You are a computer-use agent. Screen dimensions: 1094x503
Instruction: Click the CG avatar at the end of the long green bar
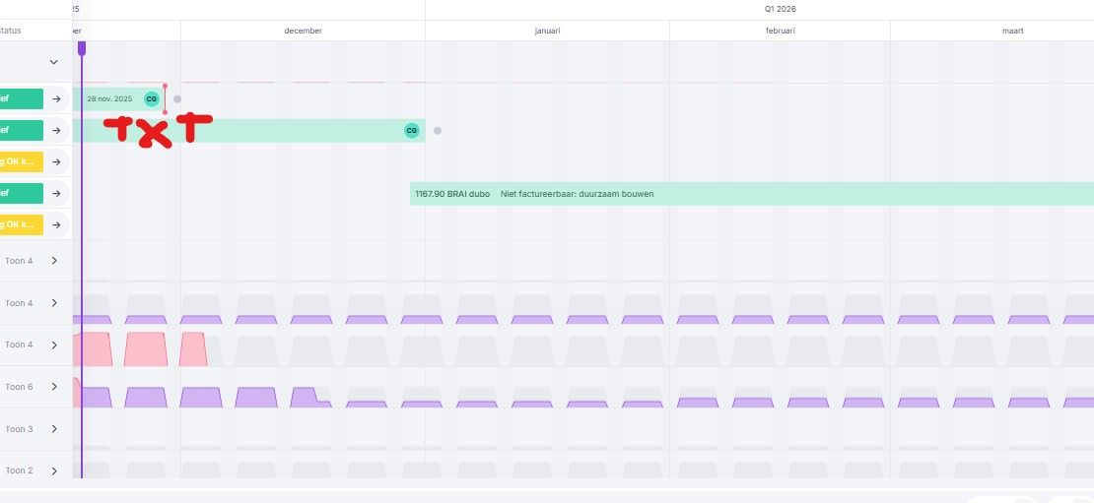(412, 130)
